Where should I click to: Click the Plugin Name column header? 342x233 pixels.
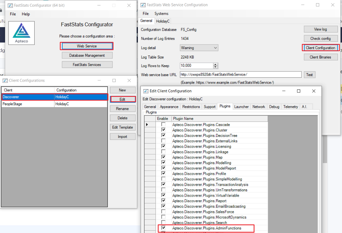pyautogui.click(x=219, y=119)
